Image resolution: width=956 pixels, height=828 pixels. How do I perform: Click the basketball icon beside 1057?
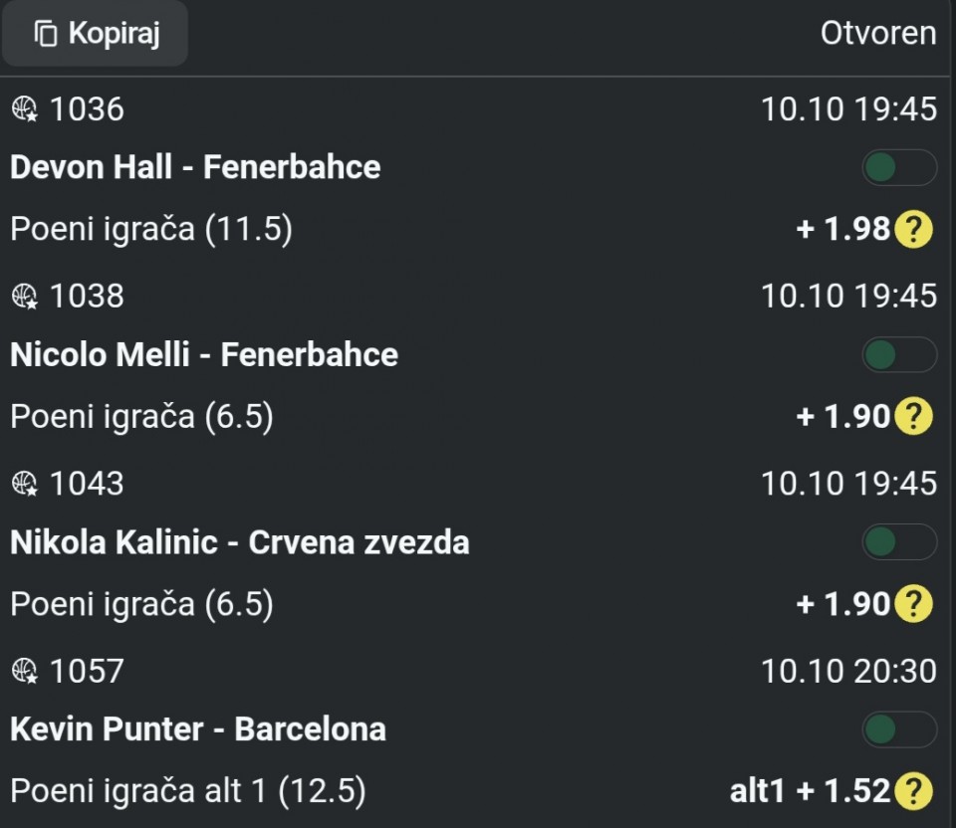(x=24, y=671)
